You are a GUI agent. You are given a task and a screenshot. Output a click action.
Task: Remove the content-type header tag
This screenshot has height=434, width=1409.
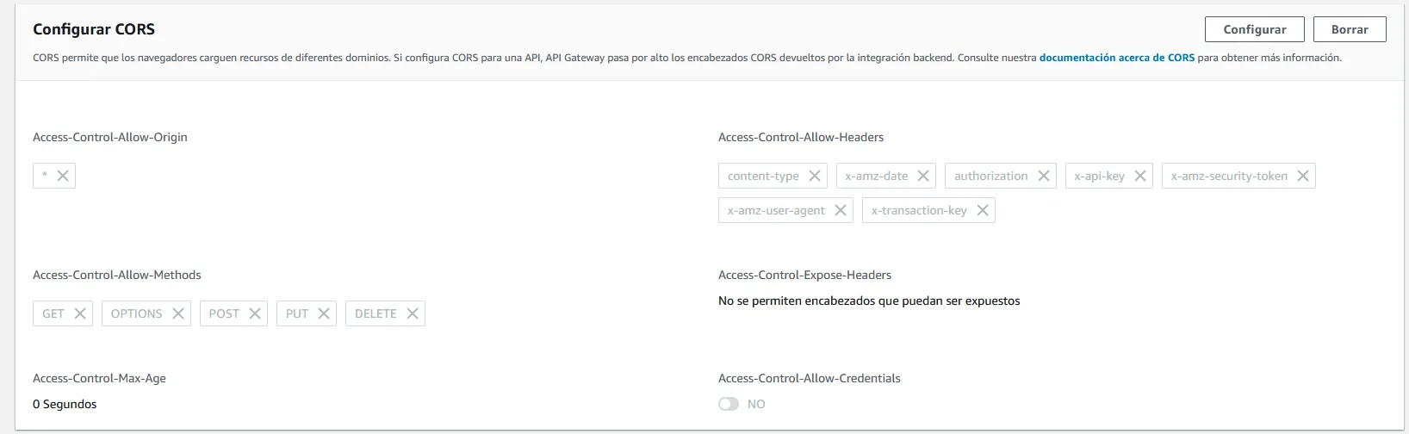[x=815, y=176]
